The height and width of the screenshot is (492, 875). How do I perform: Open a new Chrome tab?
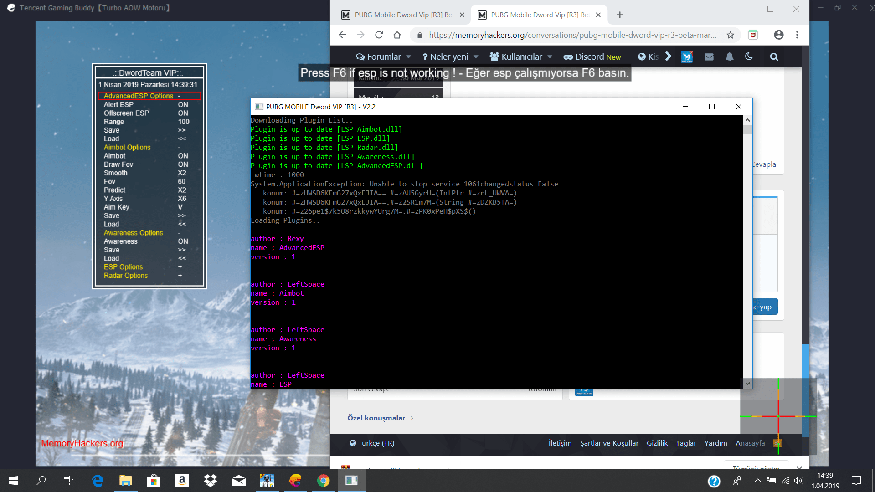pyautogui.click(x=620, y=15)
